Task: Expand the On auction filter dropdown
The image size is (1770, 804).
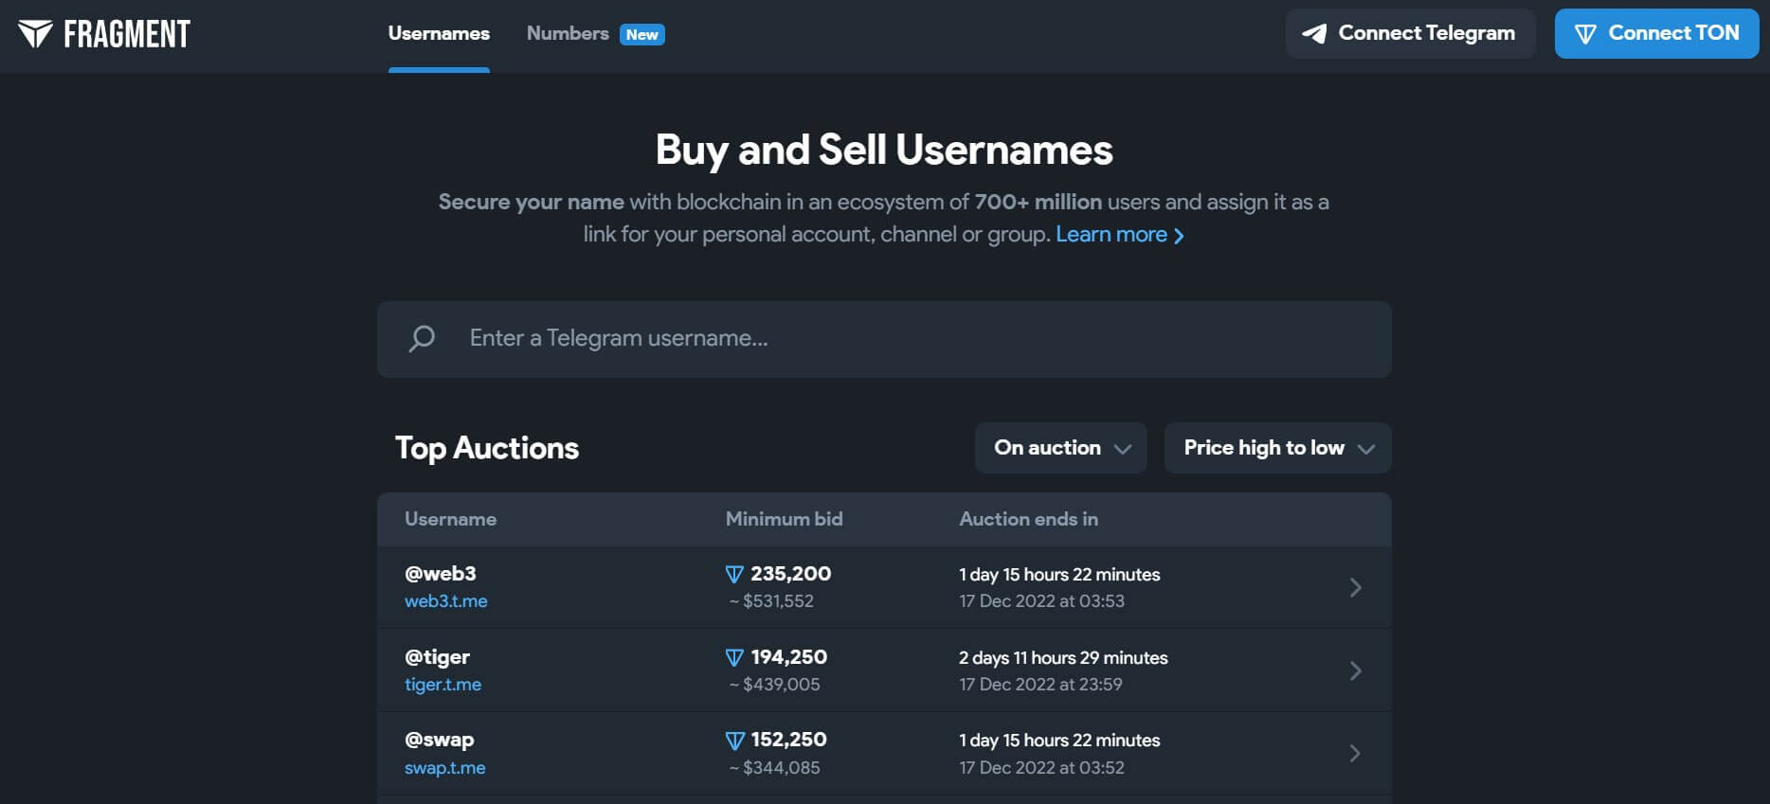Action: coord(1060,448)
